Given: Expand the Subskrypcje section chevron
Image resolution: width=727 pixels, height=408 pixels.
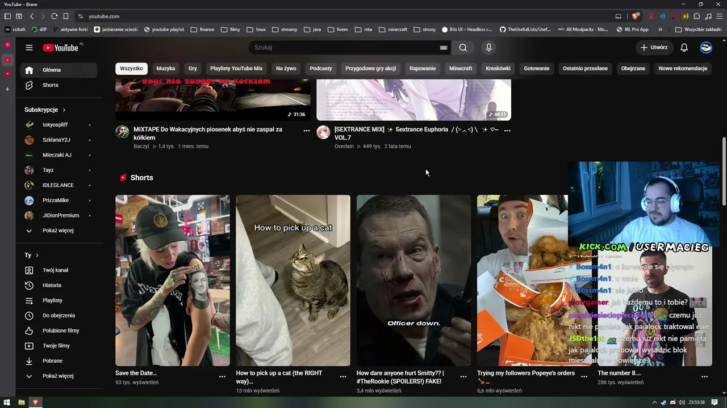Looking at the screenshot, I should click(64, 110).
